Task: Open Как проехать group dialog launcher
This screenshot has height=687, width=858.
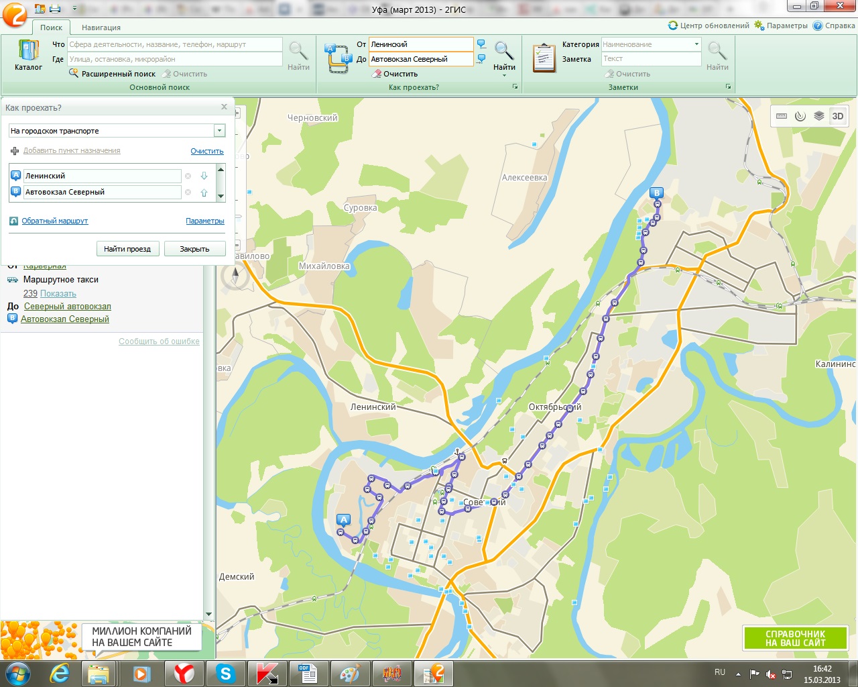Action: 515,87
